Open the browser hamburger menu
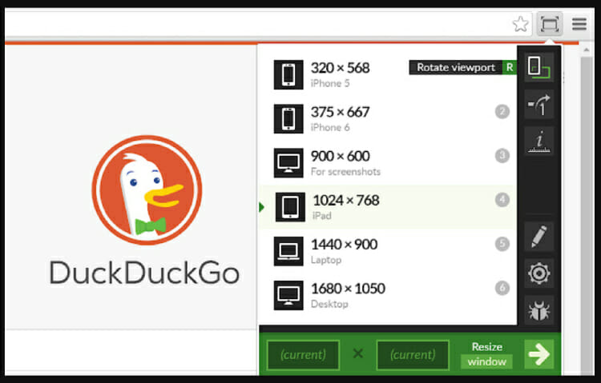This screenshot has height=383, width=601. pyautogui.click(x=579, y=24)
